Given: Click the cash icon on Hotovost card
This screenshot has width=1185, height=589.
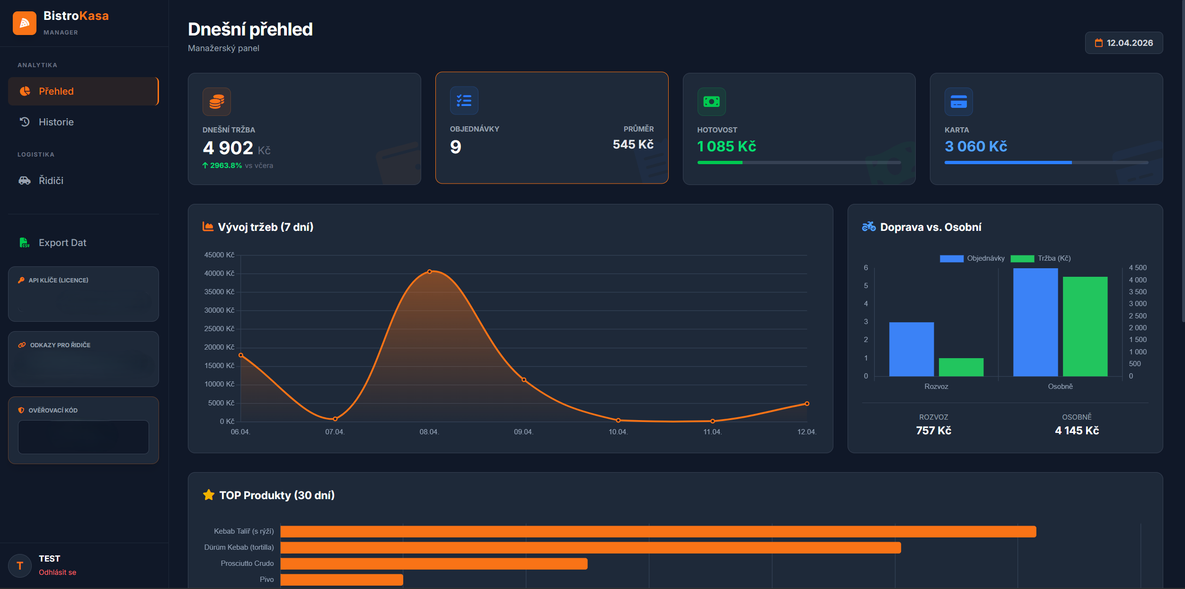Looking at the screenshot, I should 711,102.
